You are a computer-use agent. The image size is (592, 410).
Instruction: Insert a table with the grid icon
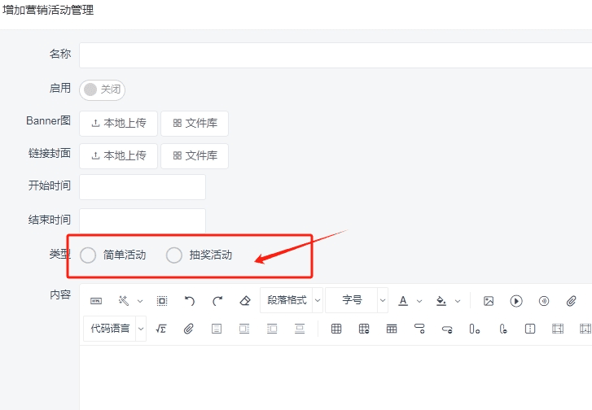336,329
